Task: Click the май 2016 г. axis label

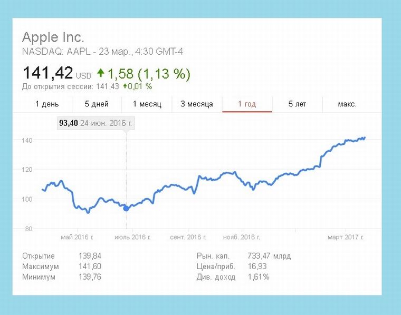Action: 78,238
